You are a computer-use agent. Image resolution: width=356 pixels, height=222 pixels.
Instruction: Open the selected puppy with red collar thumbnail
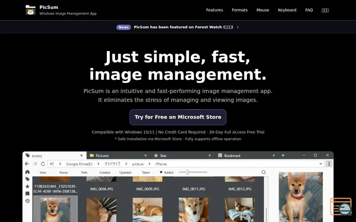tap(55, 210)
